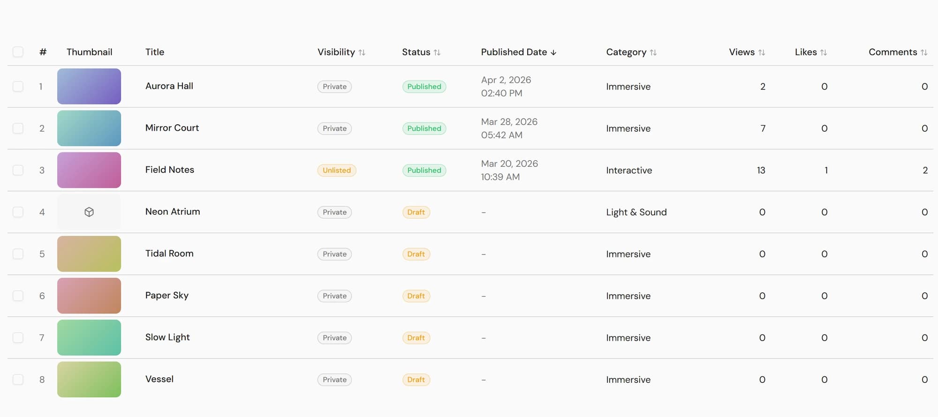Screen dimensions: 938x417
Task: Open the Slow Light thumbnail
Action: [89, 338]
